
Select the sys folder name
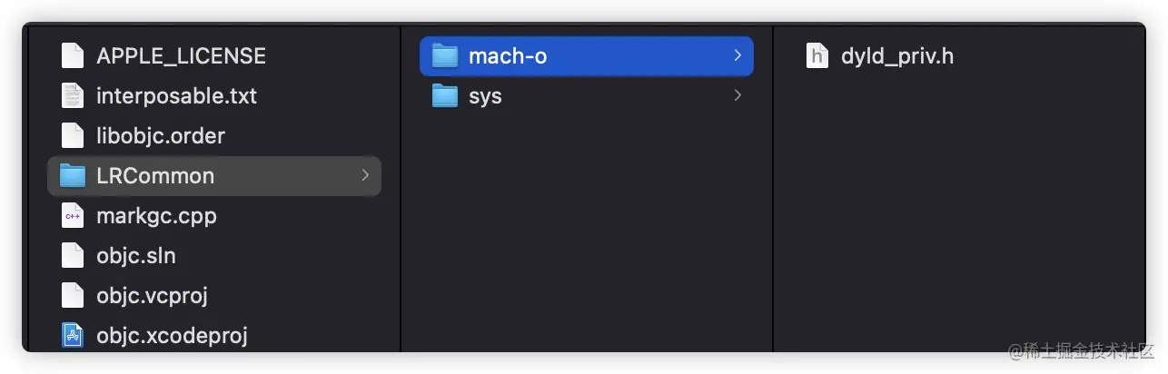tap(485, 96)
